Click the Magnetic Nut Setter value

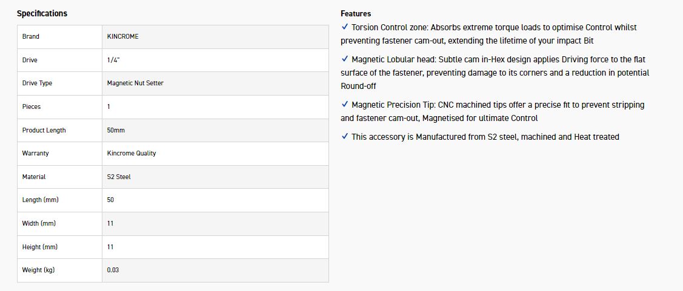135,83
